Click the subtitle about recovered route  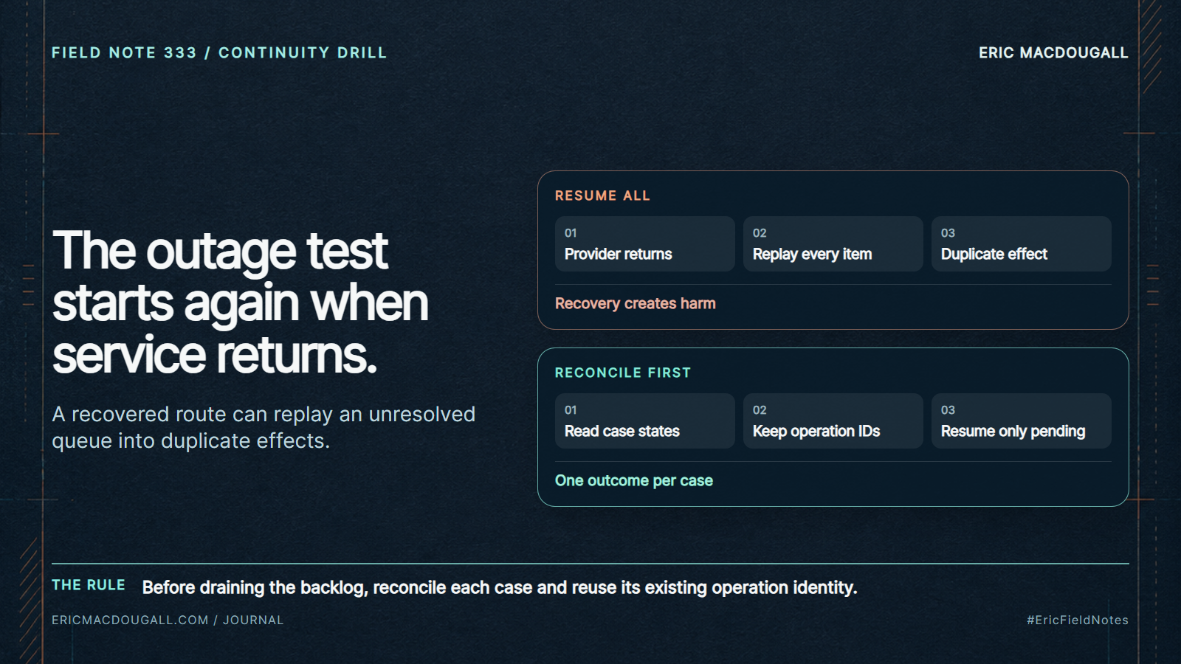click(264, 427)
